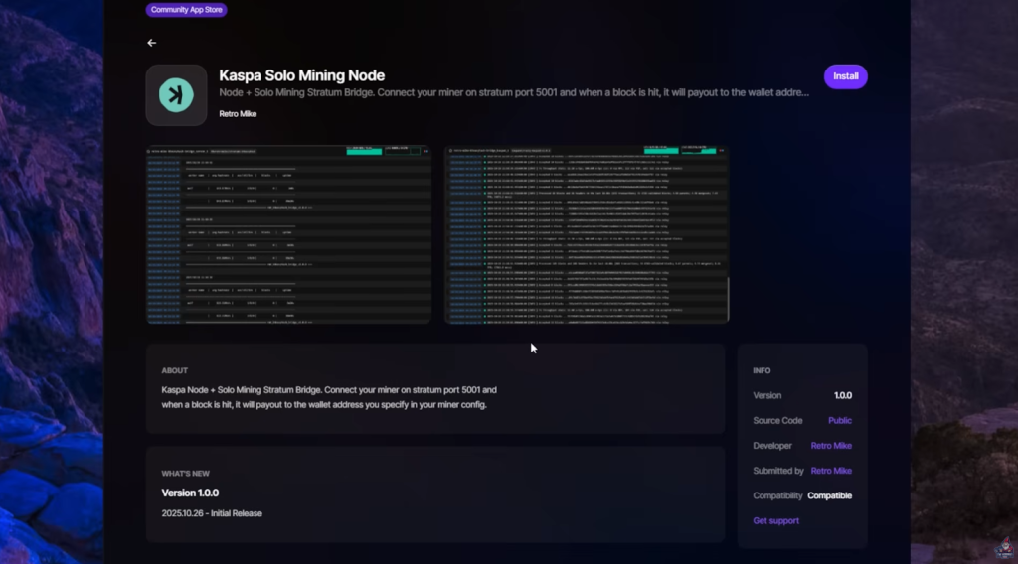Click the 1.0.0 version value in Info
Viewport: 1018px width, 564px height.
pos(842,395)
